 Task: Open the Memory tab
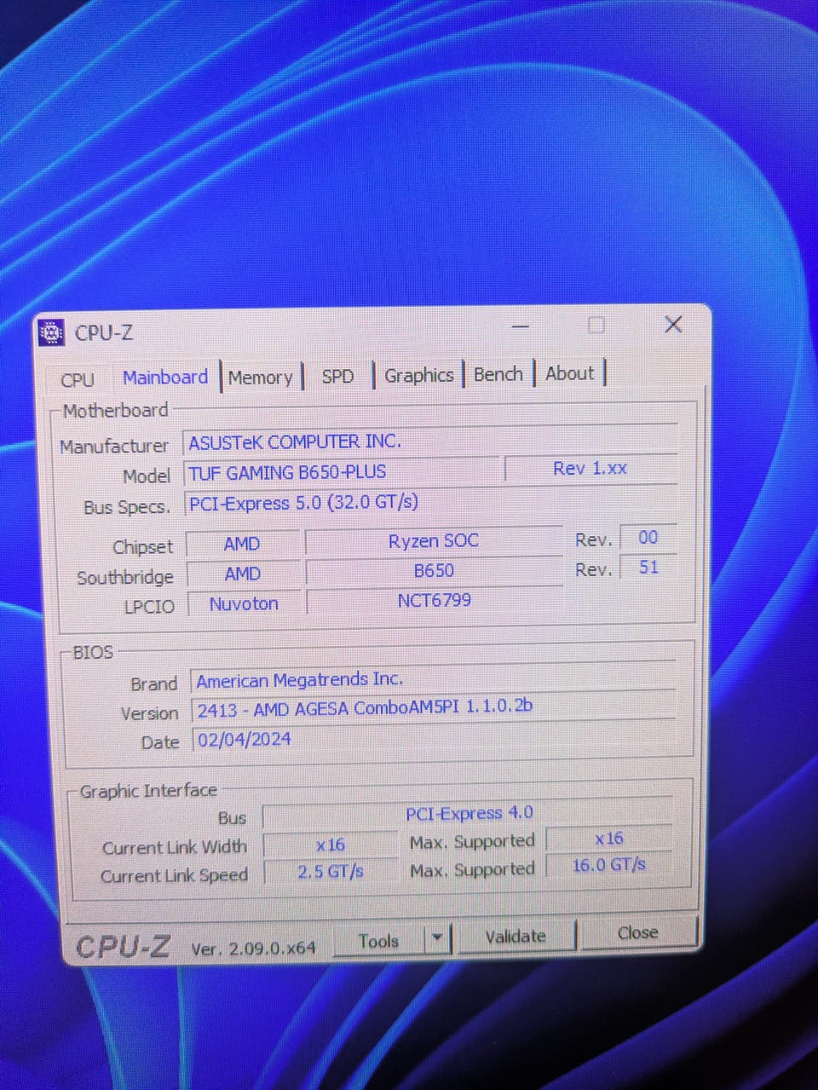pos(261,377)
